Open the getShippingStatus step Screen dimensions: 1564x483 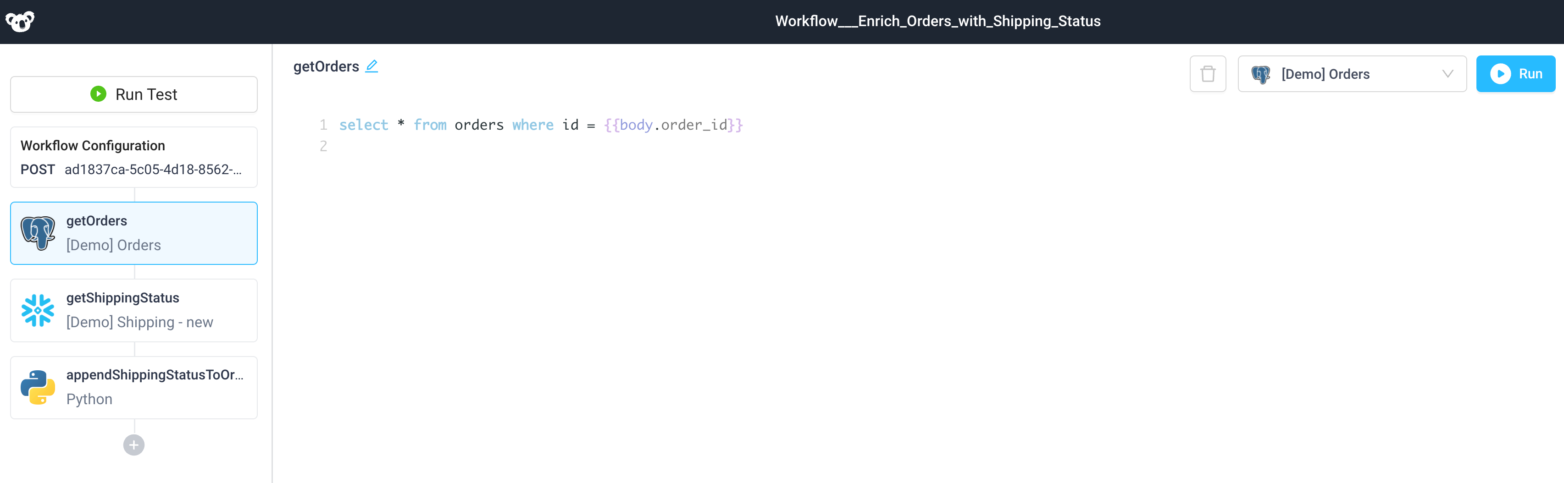pos(133,310)
